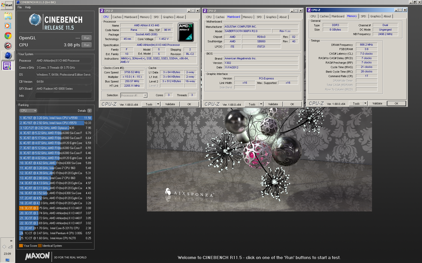Viewport: 422px width, 263px height.
Task: Expand Tools dropdown arrow in first CPU-Z window
Action: pyautogui.click(x=158, y=104)
